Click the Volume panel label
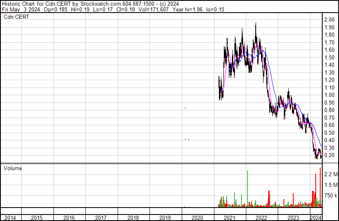This screenshot has width=339, height=221. 13,168
